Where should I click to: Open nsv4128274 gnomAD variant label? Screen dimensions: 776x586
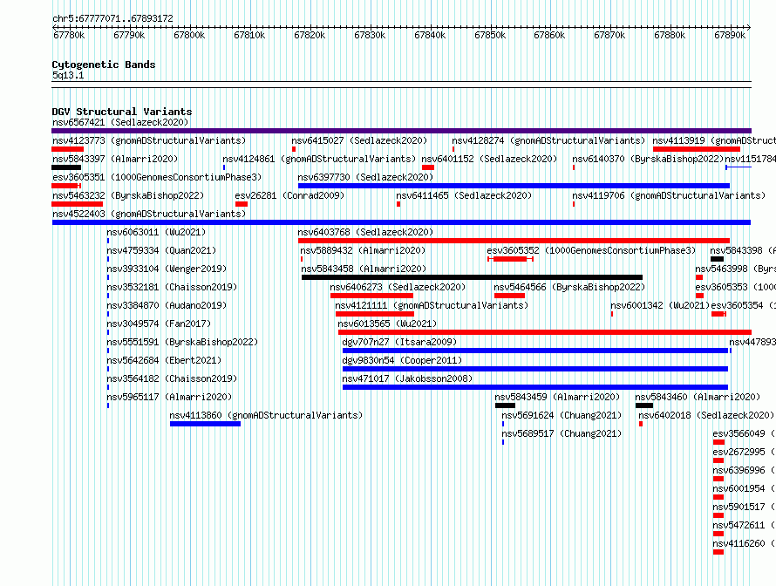coord(548,140)
